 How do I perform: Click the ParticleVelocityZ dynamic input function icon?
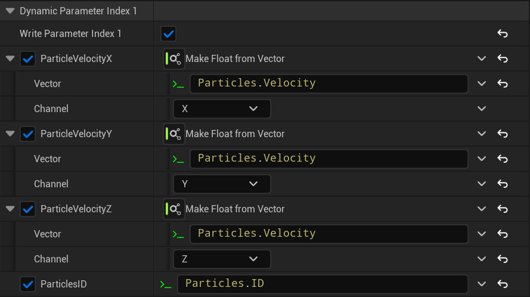pos(174,209)
